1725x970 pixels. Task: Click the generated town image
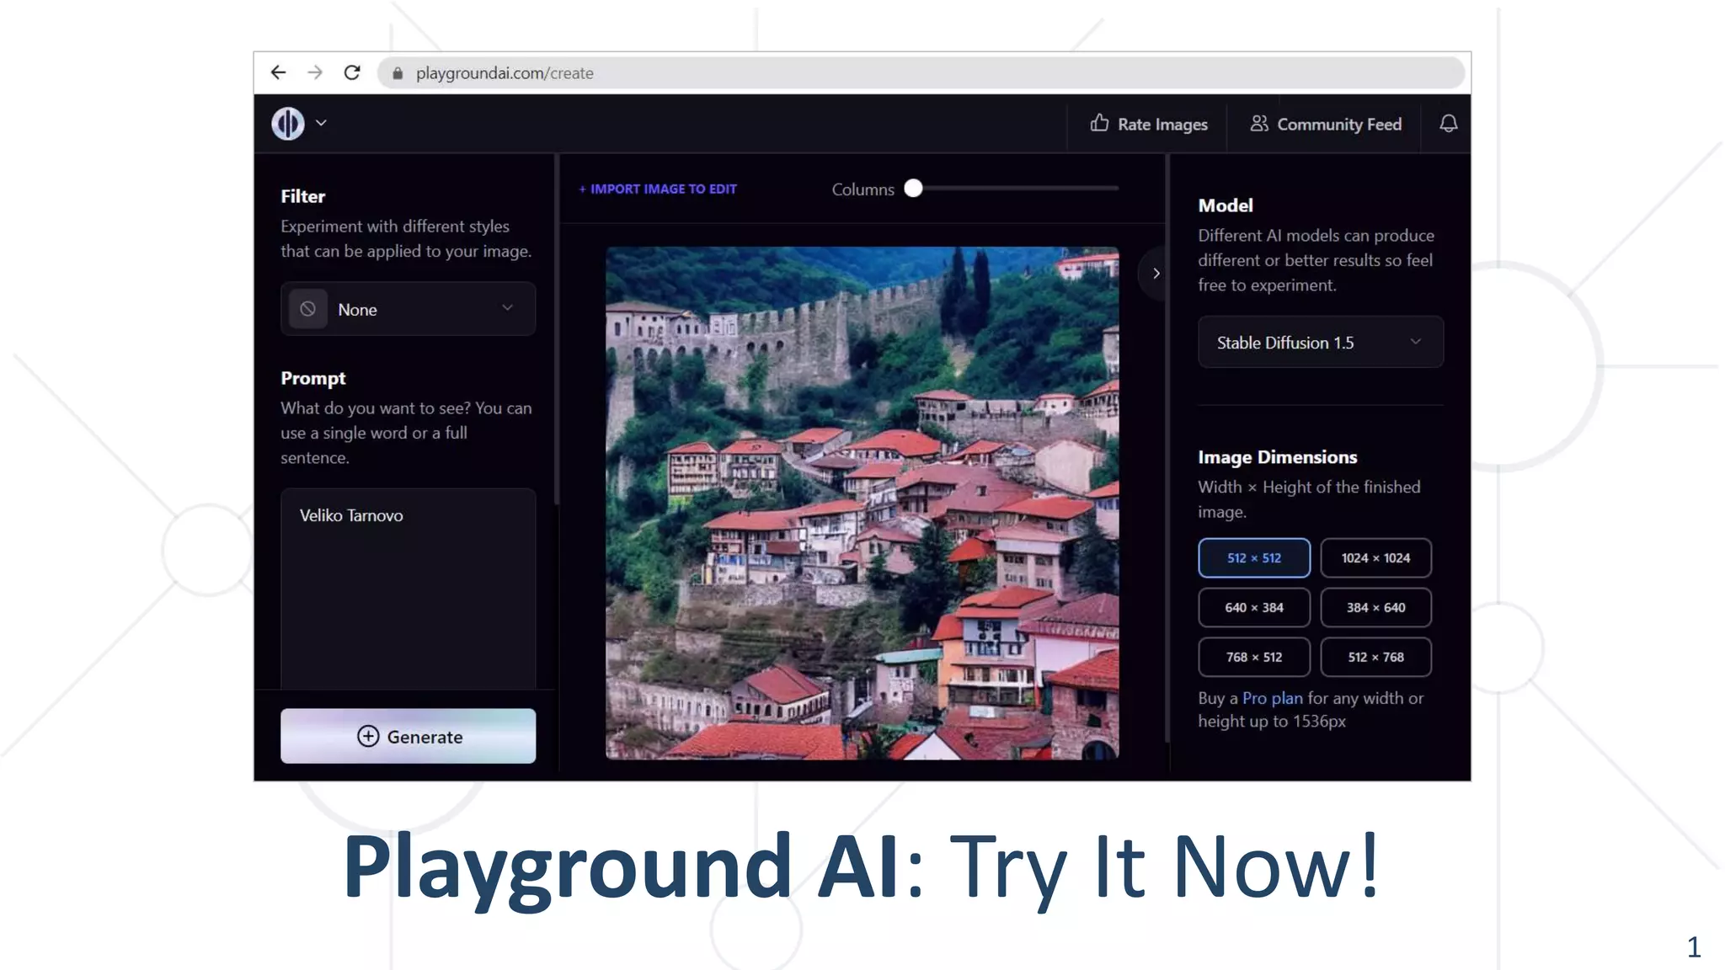[862, 503]
